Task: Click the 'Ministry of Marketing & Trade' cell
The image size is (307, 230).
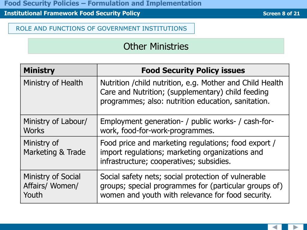Action: click(x=59, y=153)
